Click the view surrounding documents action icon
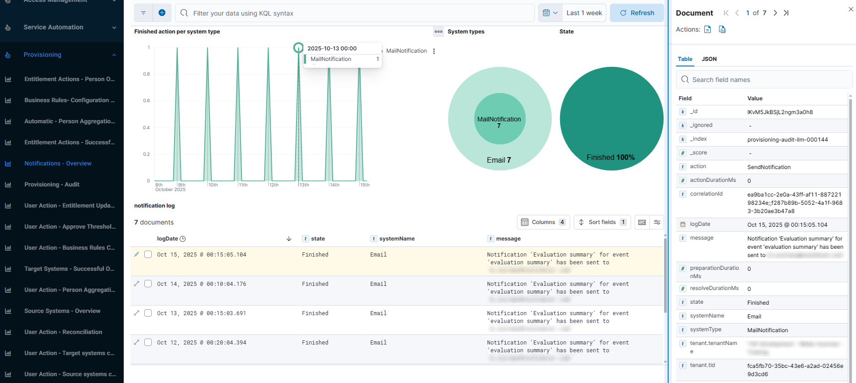This screenshot has width=856, height=383. pos(722,29)
